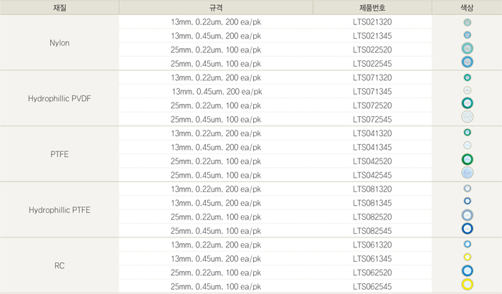
Task: Click the 규격 column header
Action: pyautogui.click(x=216, y=8)
